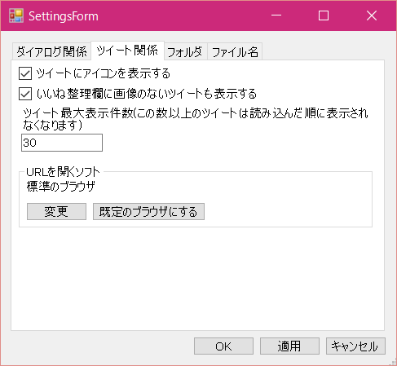The image size is (397, 366).
Task: Switch to the ダイアログ関係 tab
Action: click(x=51, y=51)
